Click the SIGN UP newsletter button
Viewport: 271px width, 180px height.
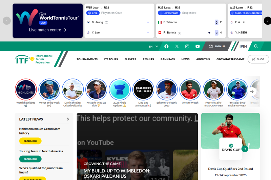tap(217, 46)
